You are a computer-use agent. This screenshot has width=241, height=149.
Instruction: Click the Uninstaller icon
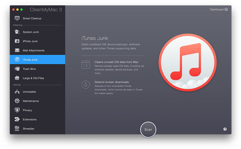click(x=17, y=91)
